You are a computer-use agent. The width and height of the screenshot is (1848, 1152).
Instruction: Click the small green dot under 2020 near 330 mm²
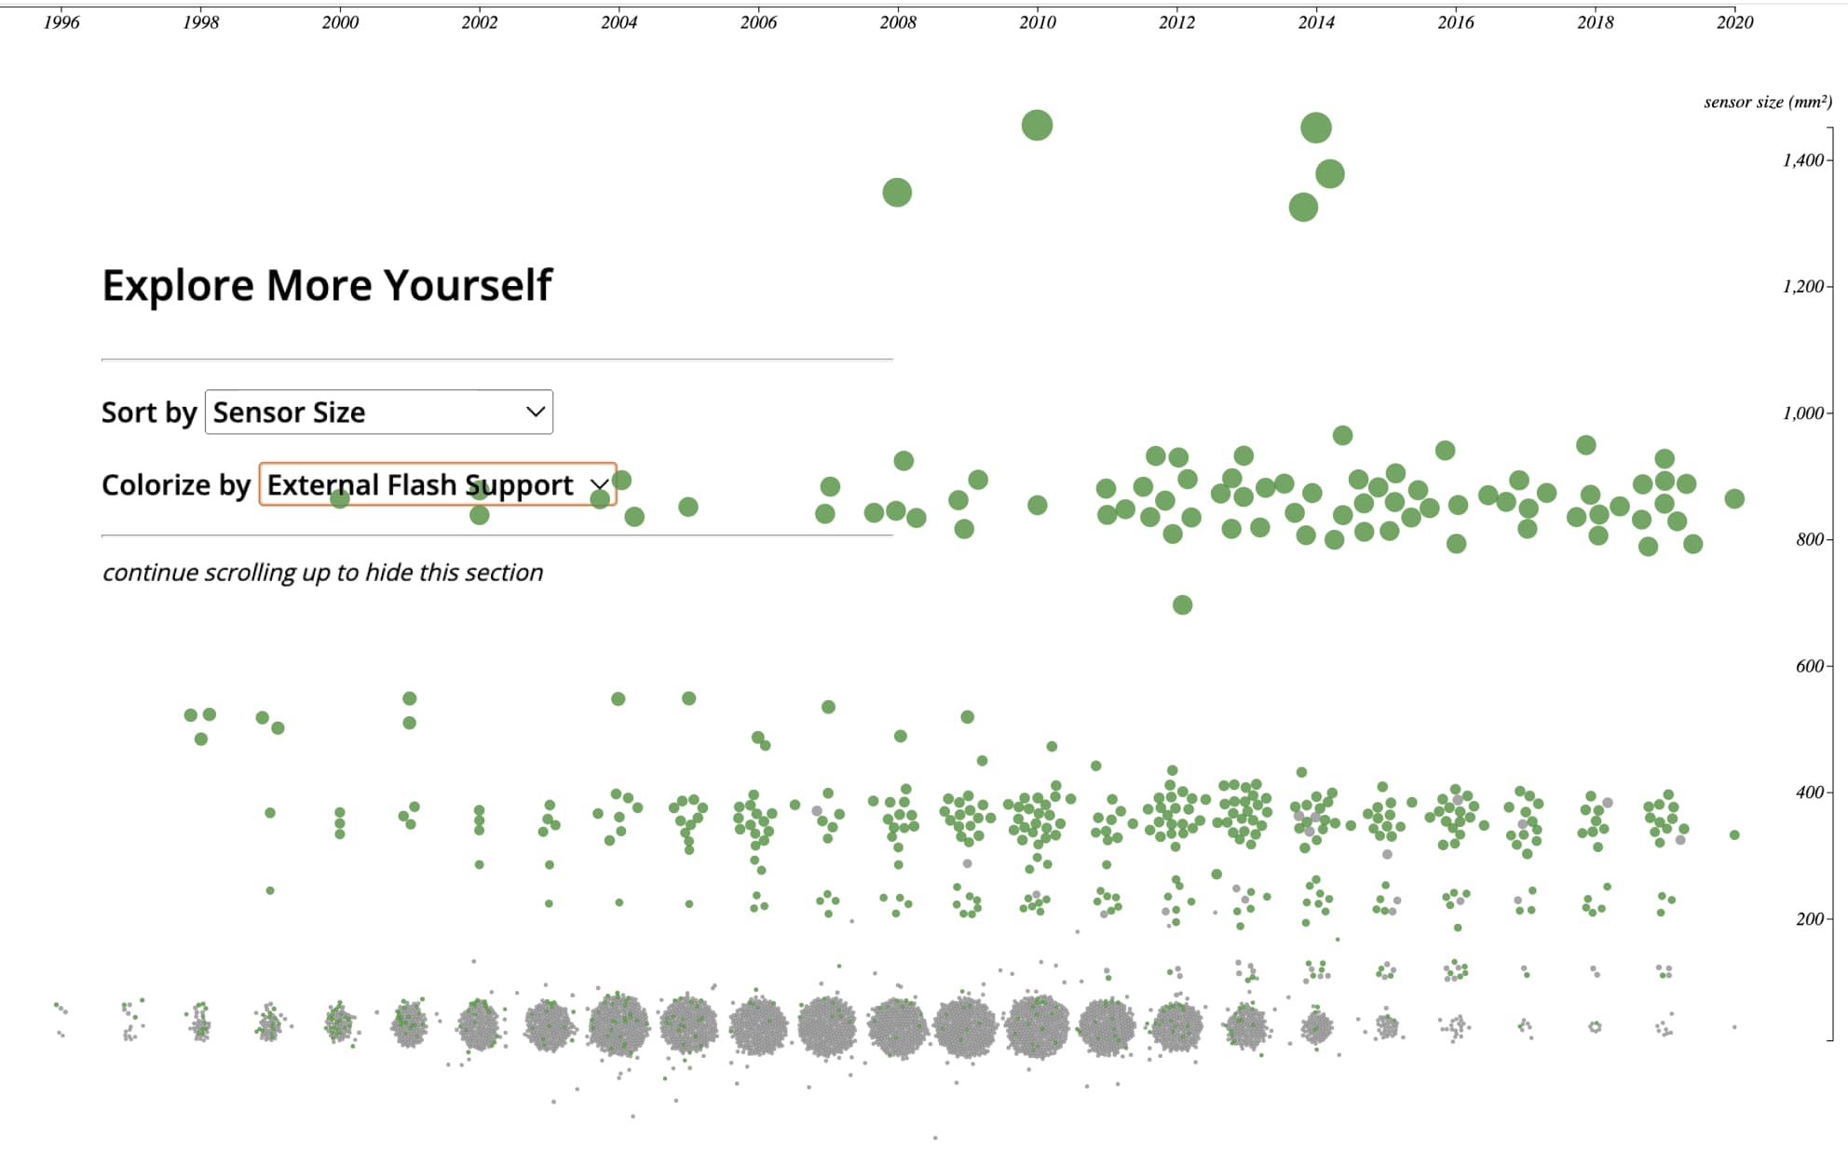1734,835
